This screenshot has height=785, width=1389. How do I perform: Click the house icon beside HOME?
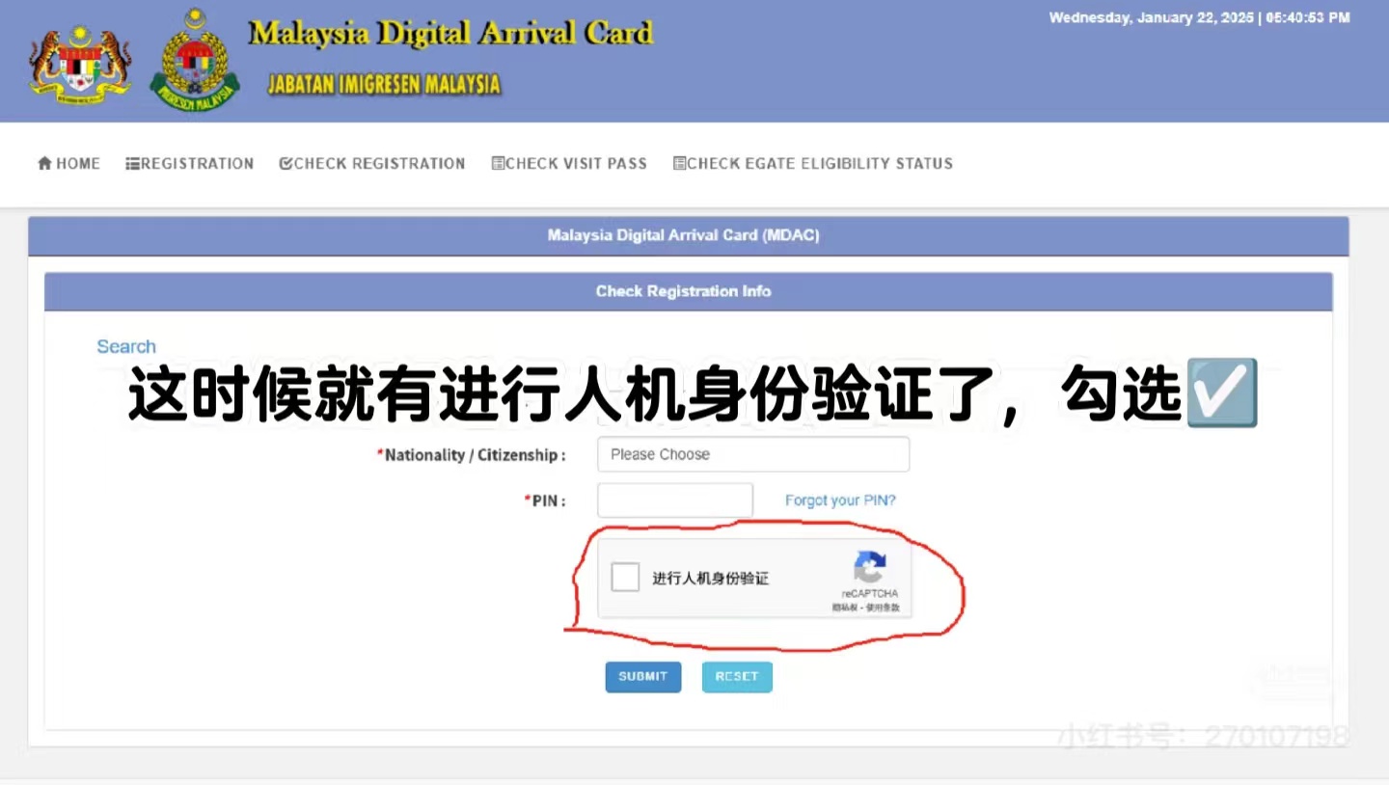pyautogui.click(x=44, y=164)
